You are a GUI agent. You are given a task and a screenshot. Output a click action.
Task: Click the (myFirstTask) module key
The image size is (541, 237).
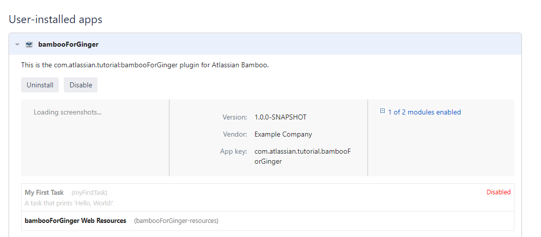pos(89,192)
